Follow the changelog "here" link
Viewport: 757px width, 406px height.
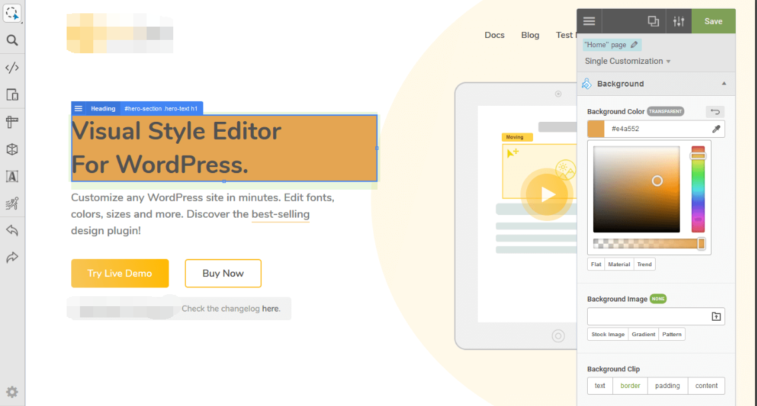[x=271, y=309]
